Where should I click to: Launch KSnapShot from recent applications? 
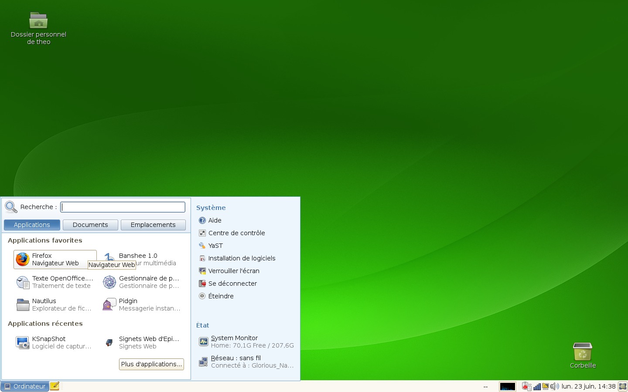click(55, 343)
